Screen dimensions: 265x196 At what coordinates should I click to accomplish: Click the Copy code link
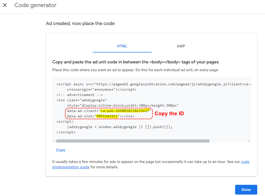click(61, 150)
